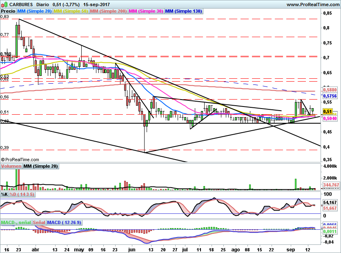Click the 0,75 price axis label

pyautogui.click(x=328, y=43)
